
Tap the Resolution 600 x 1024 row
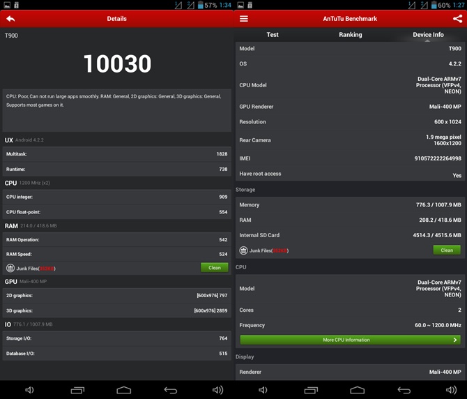[x=350, y=121]
